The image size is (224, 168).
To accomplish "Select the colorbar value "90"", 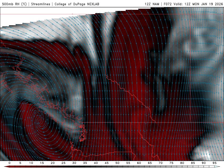I will [x=204, y=163].
